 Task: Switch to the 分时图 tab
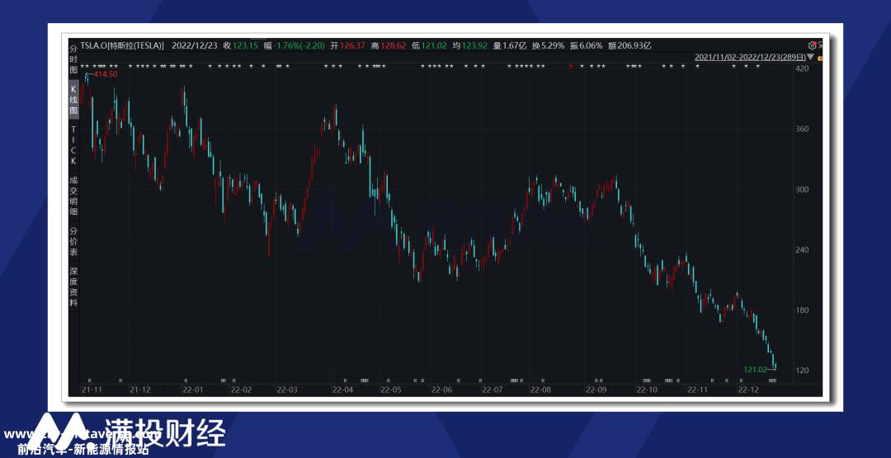point(73,58)
